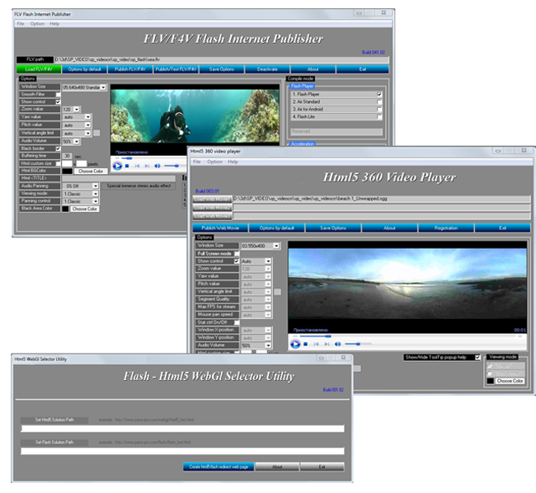Click Publish/Test FLV/F4V button
The height and width of the screenshot is (493, 536).
tap(176, 69)
